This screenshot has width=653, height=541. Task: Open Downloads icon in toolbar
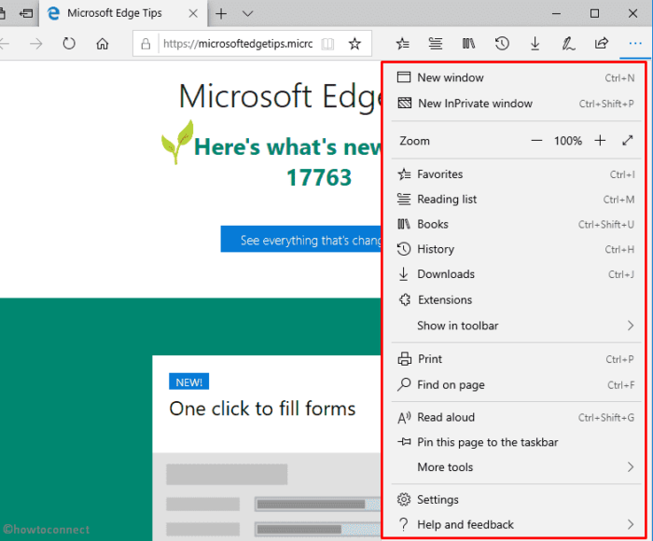click(x=535, y=43)
